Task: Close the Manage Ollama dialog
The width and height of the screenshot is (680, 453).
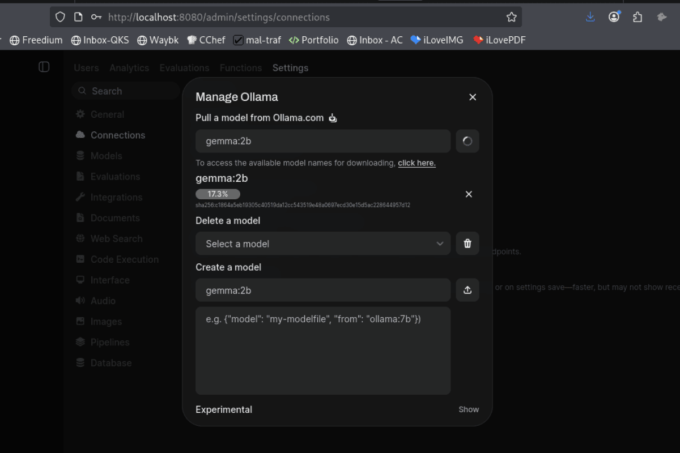Action: [473, 97]
